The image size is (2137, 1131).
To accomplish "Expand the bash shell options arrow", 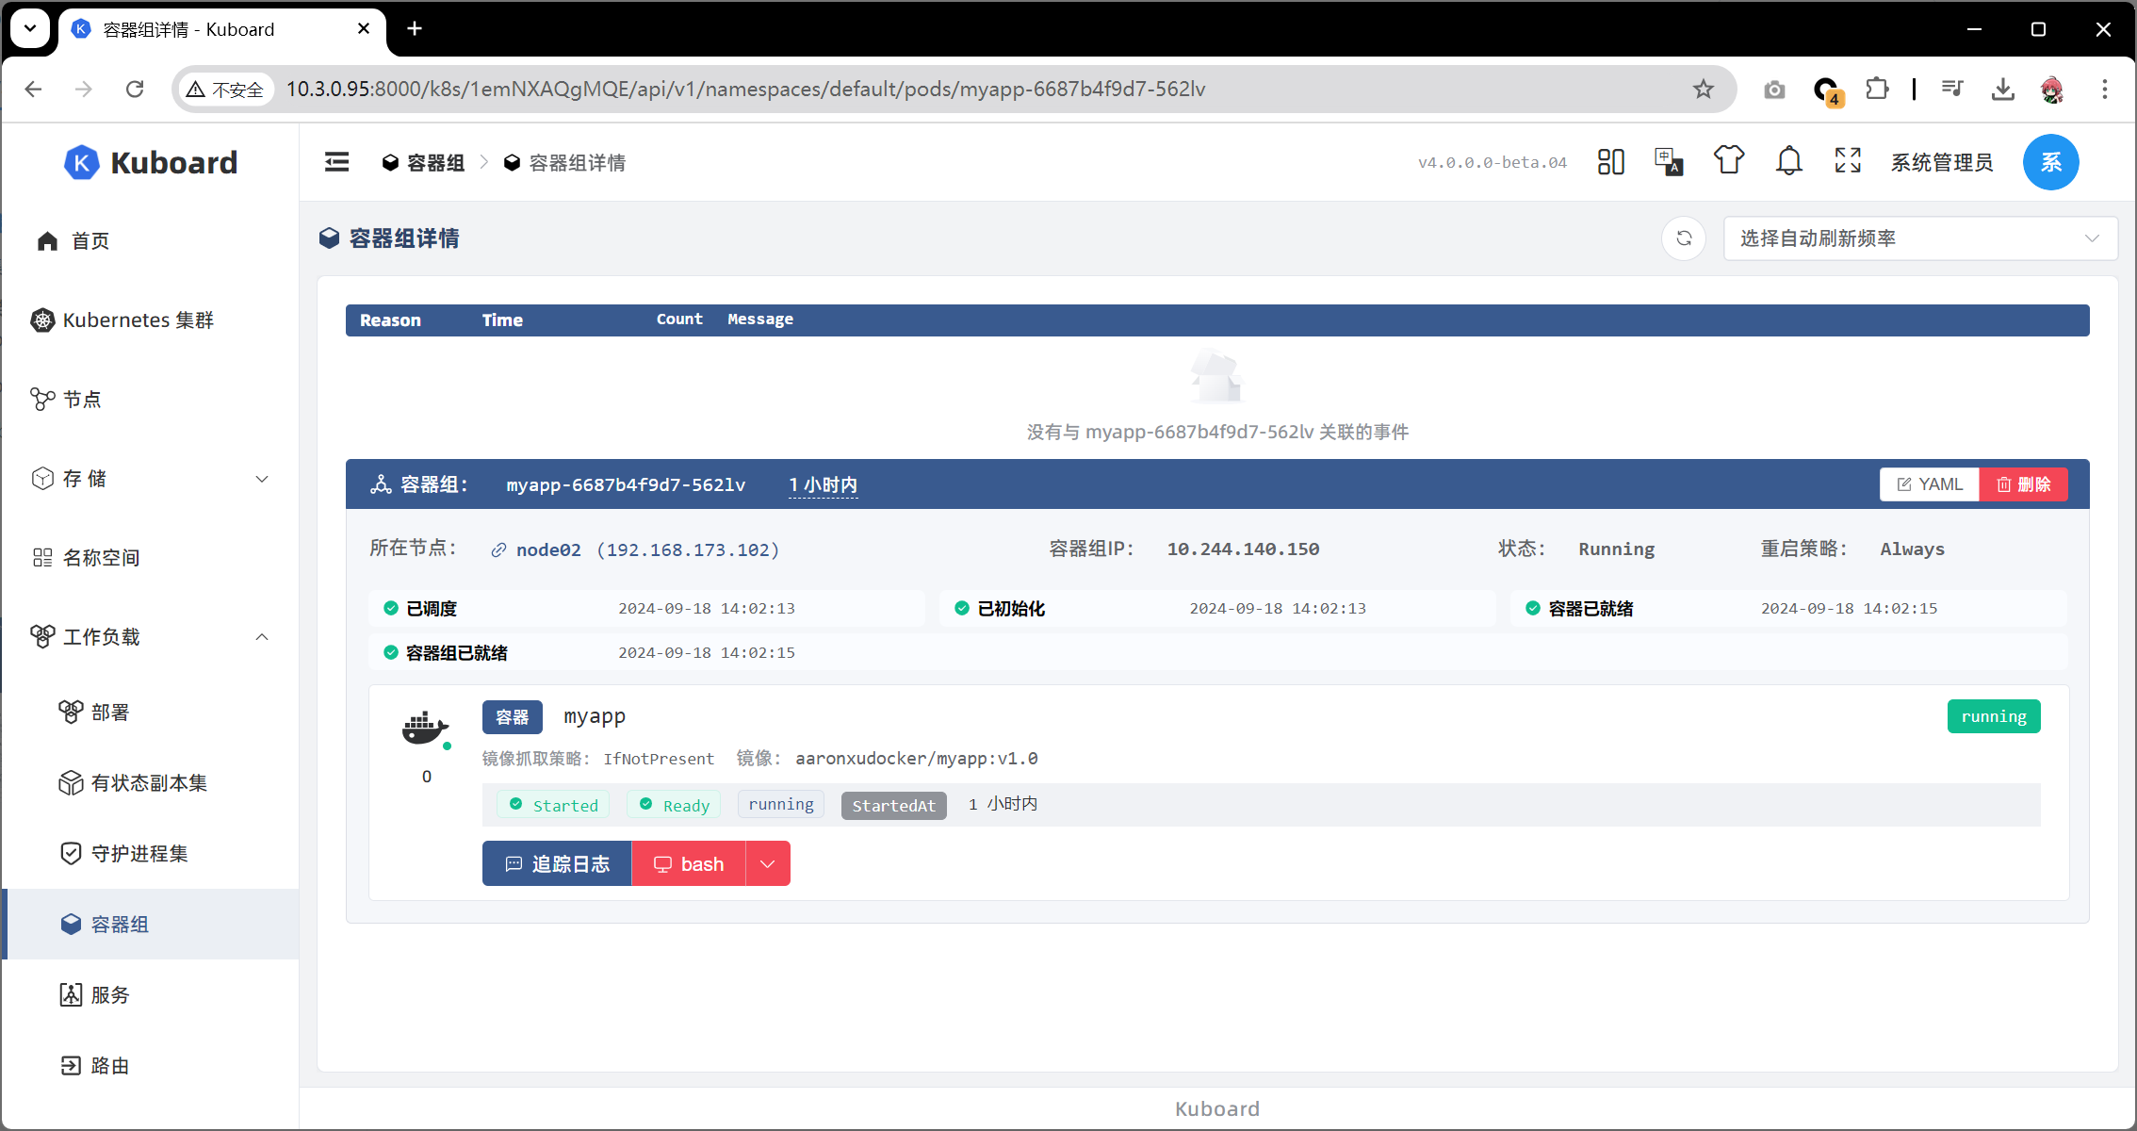I will pos(768,864).
